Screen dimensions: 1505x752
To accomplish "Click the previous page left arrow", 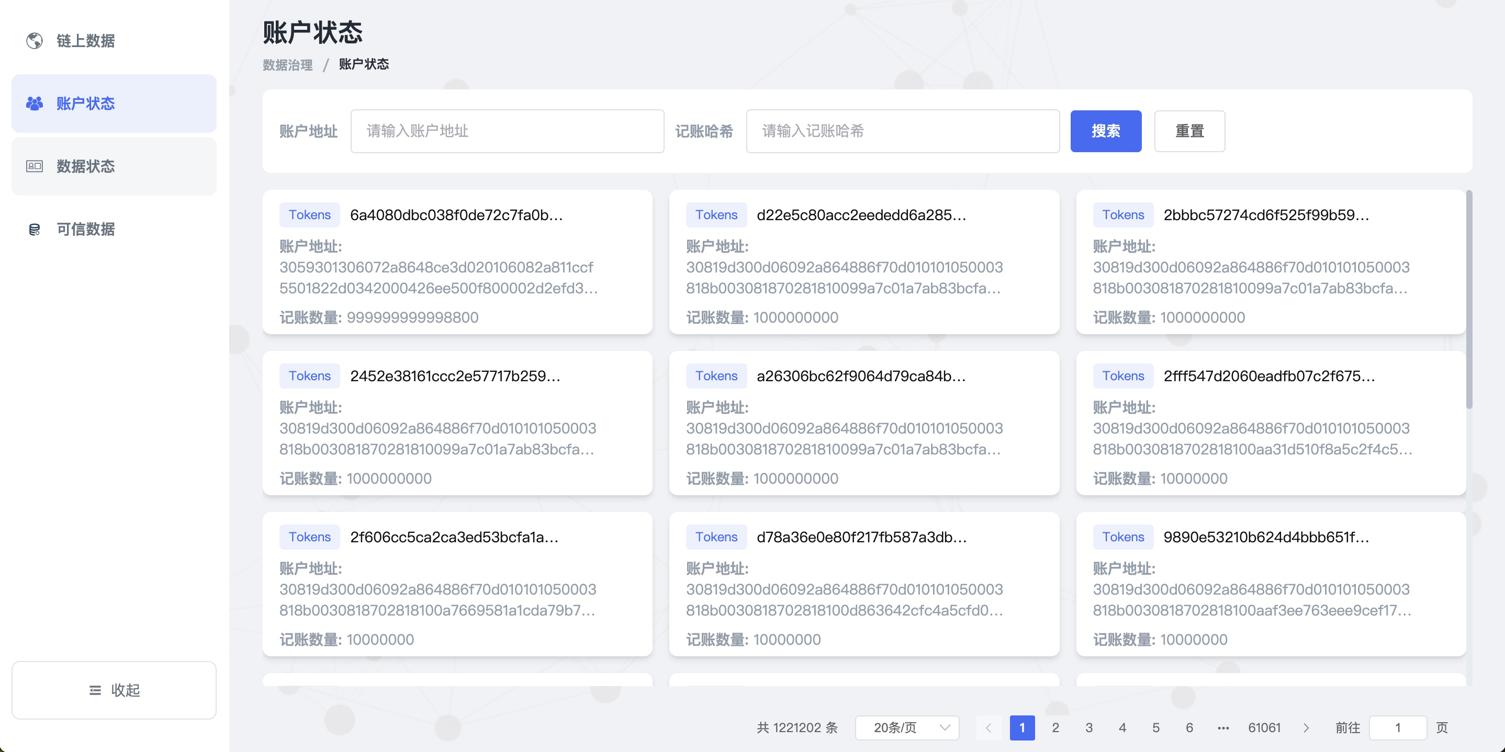I will click(989, 727).
